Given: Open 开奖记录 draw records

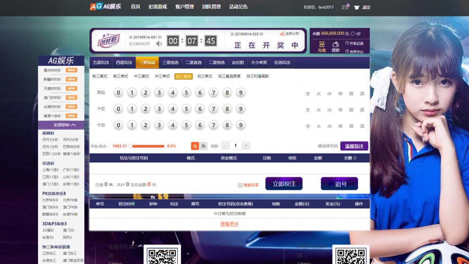Looking at the screenshot, I should coord(354,43).
